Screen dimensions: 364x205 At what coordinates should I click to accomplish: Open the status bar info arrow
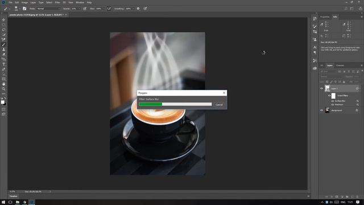[x=51, y=192]
